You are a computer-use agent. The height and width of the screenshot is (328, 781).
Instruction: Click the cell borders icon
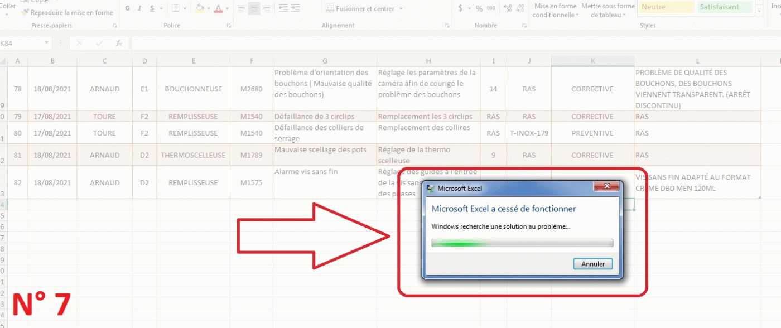[x=175, y=8]
